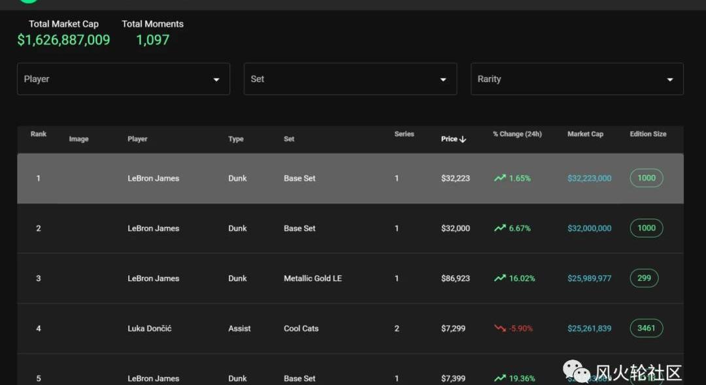Image resolution: width=706 pixels, height=385 pixels.
Task: Click the $32,000 price cell
Action: coord(456,228)
